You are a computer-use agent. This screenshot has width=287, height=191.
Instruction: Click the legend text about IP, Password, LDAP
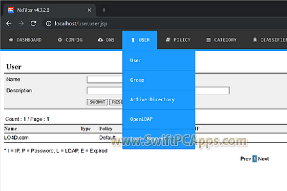pos(56,151)
